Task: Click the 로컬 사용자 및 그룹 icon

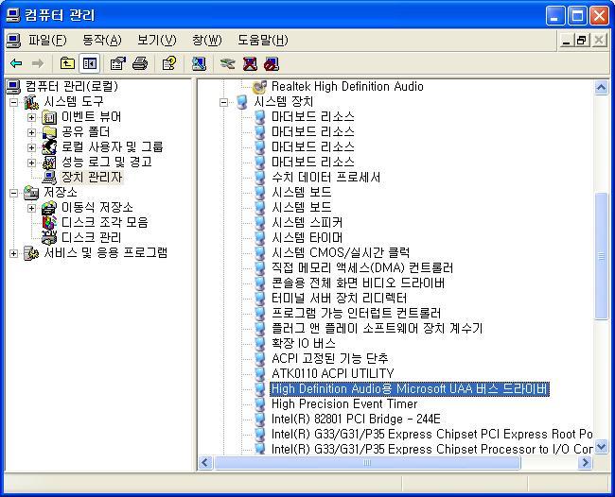Action: (49, 147)
